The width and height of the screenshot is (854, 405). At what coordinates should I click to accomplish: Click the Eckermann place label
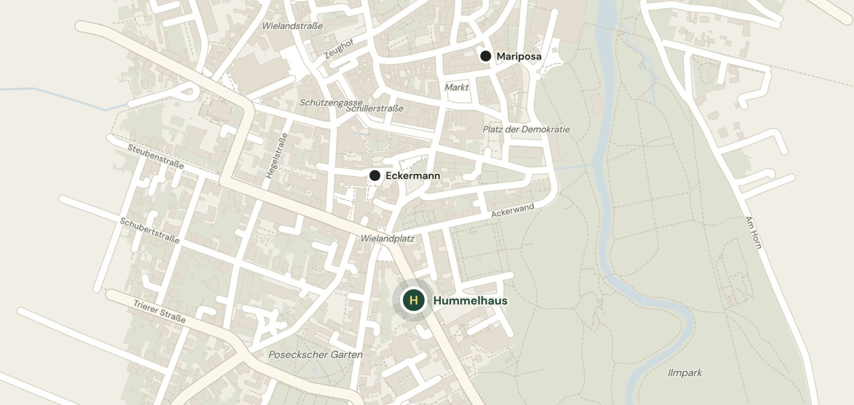[413, 175]
